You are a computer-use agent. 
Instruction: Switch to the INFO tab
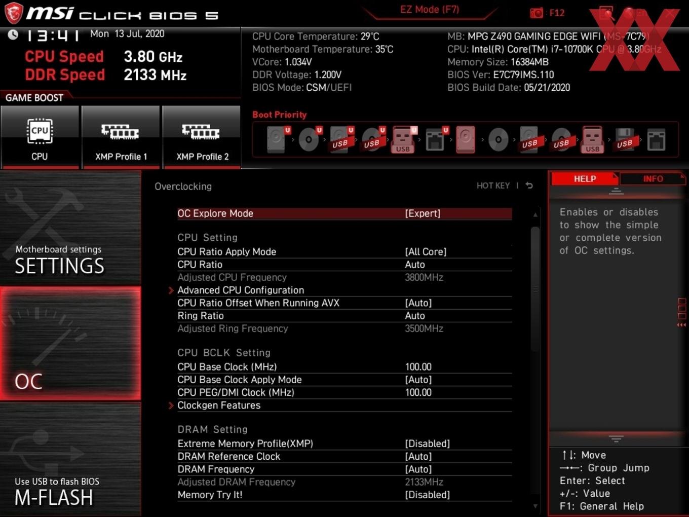point(653,179)
